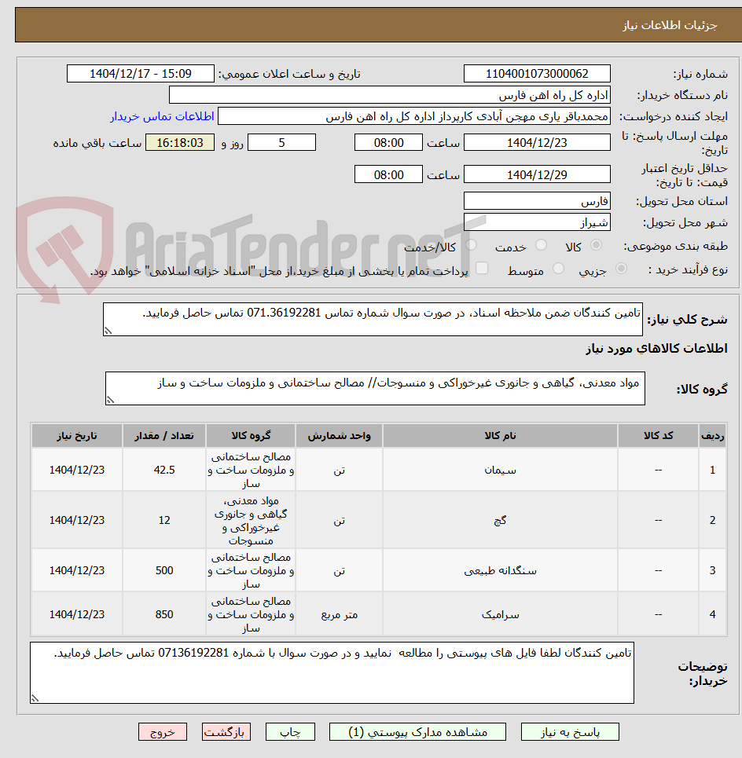742x758 pixels.
Task: Click quantity 42.5 in the سیمان row
Action: click(164, 470)
